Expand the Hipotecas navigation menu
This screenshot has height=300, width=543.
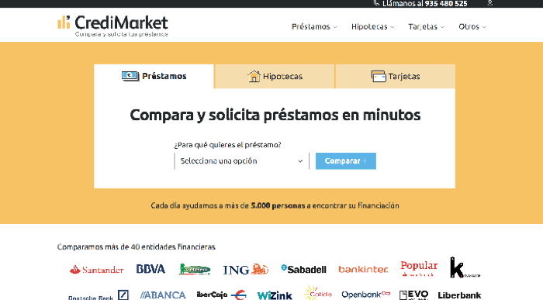(372, 26)
